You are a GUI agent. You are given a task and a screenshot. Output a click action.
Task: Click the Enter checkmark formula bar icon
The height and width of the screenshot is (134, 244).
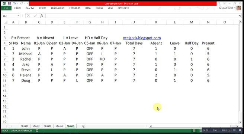(35, 16)
